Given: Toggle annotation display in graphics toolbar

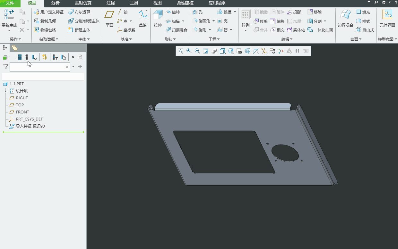Looking at the screenshot, I should click(273, 51).
